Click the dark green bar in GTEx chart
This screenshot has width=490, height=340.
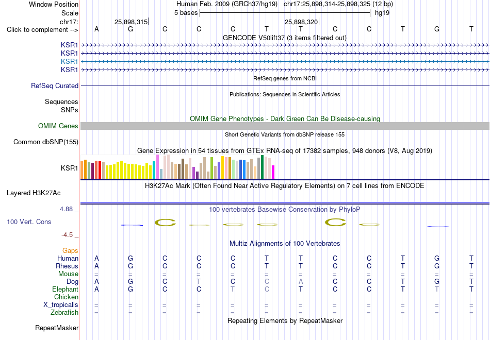point(263,167)
